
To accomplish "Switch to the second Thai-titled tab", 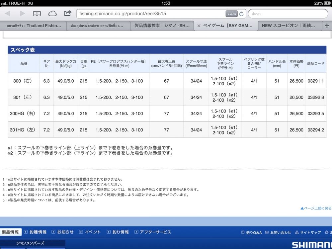I will (98, 26).
